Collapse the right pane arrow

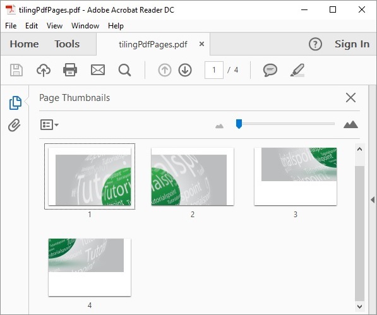tap(373, 199)
